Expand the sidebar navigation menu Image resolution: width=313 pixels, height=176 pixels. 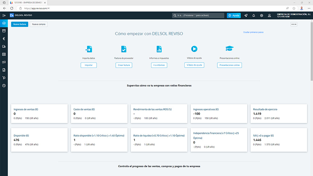(x=4, y=15)
